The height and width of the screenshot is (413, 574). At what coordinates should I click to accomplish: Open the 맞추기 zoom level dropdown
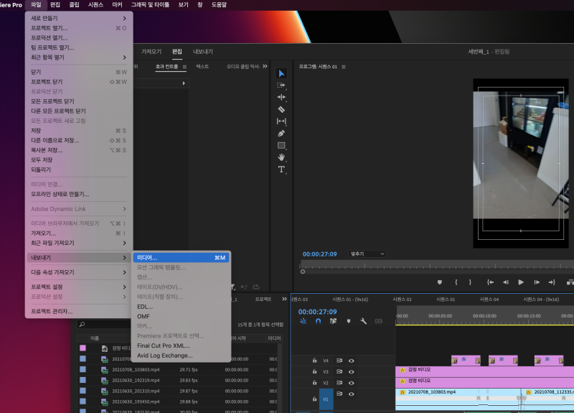(367, 254)
